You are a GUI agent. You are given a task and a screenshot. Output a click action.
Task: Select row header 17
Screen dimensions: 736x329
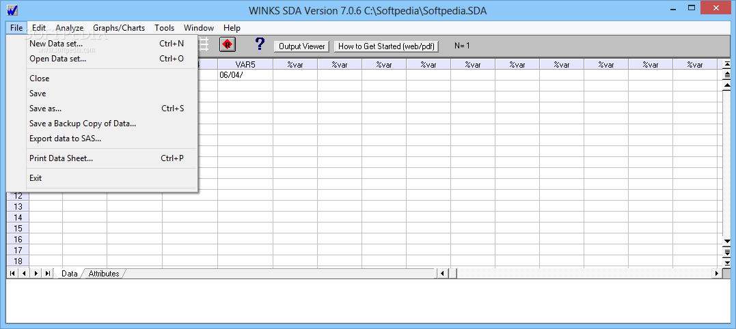(18, 251)
